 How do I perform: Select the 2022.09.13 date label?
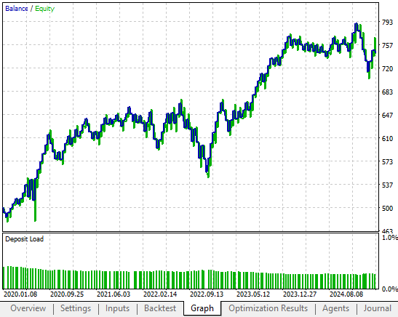(207, 294)
